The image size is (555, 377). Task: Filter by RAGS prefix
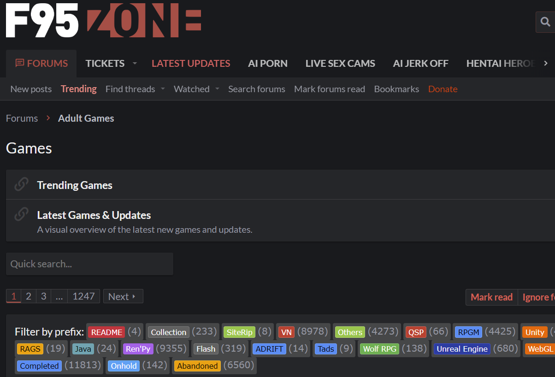(x=30, y=349)
